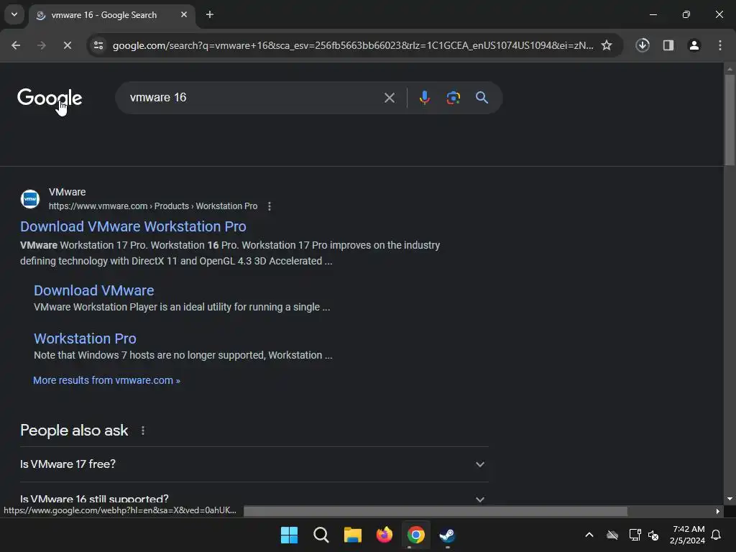Image resolution: width=736 pixels, height=552 pixels.
Task: Open a new tab
Action: pos(210,14)
